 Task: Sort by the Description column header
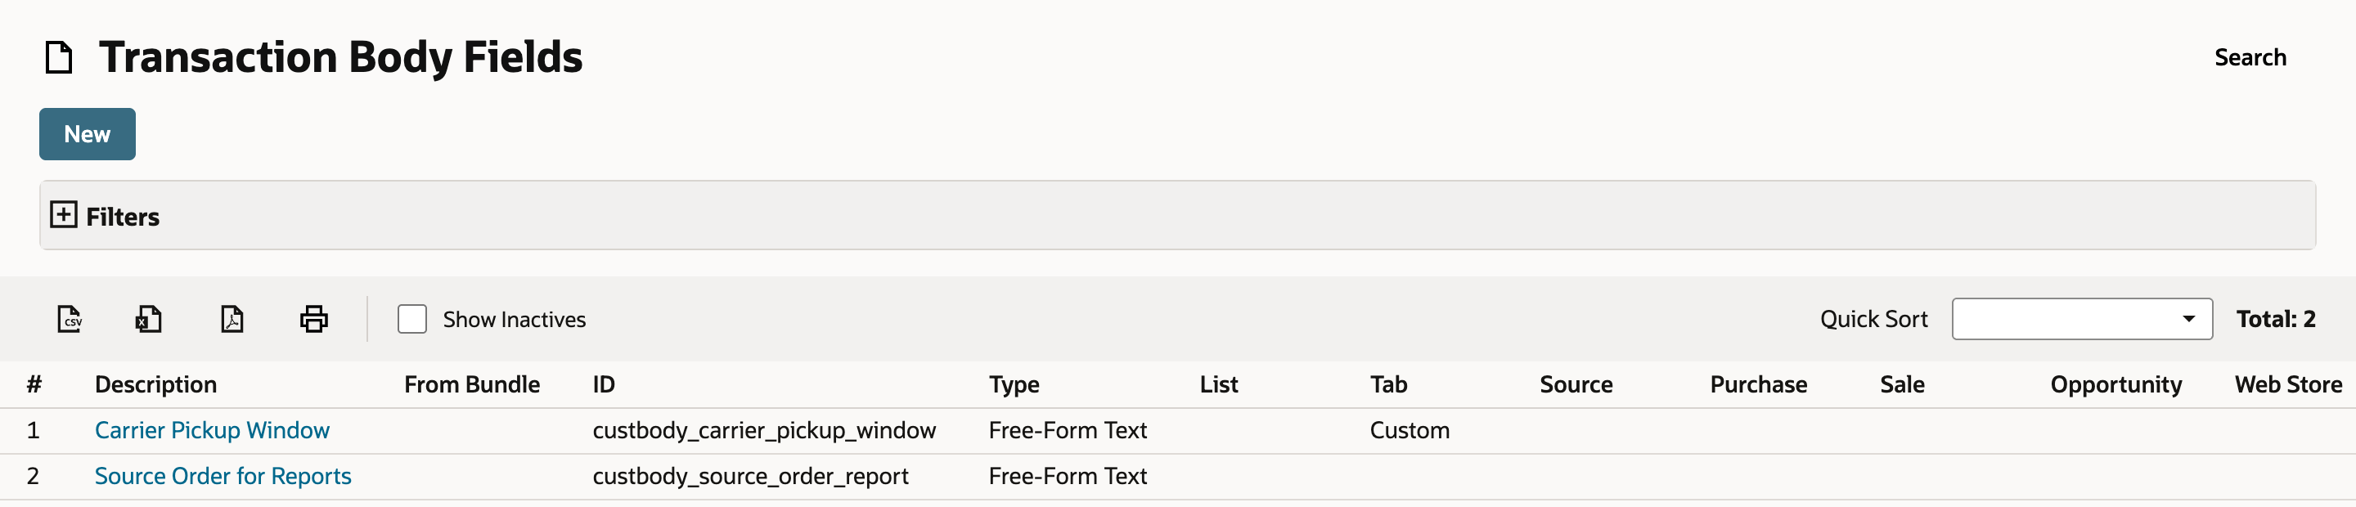155,384
